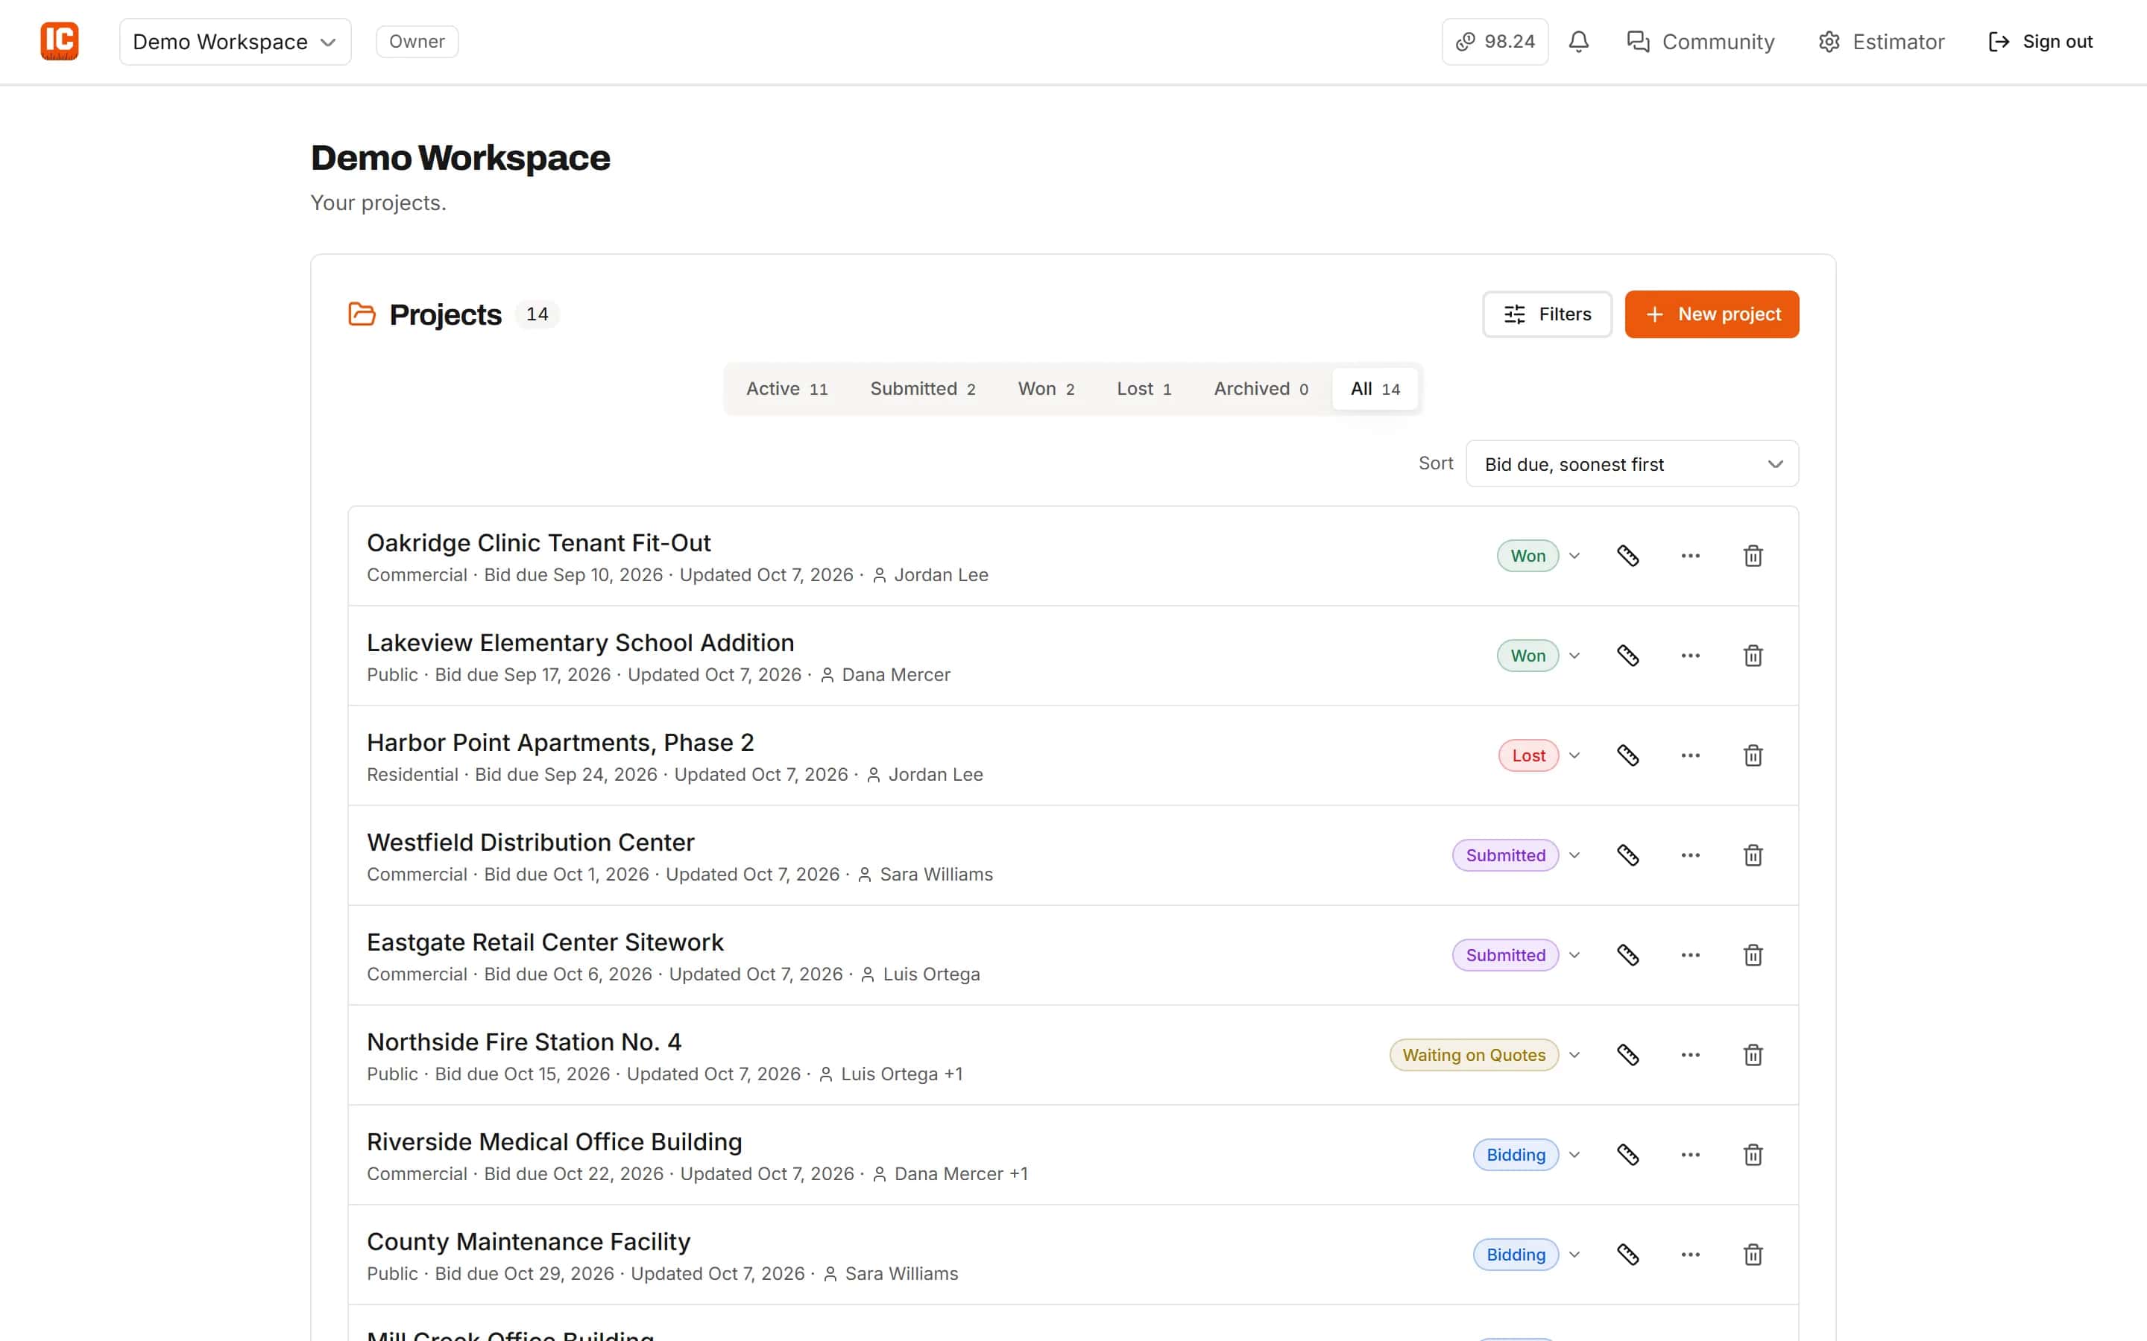Click the New project button

1712,314
